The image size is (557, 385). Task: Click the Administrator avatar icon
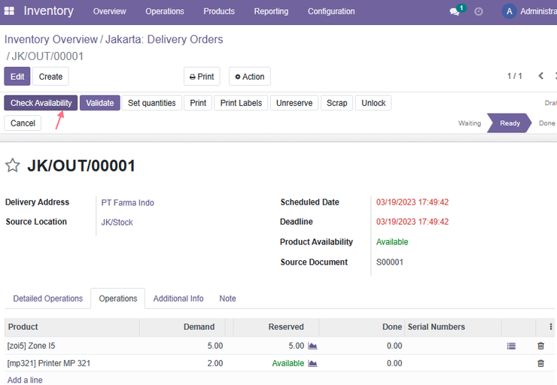click(509, 11)
